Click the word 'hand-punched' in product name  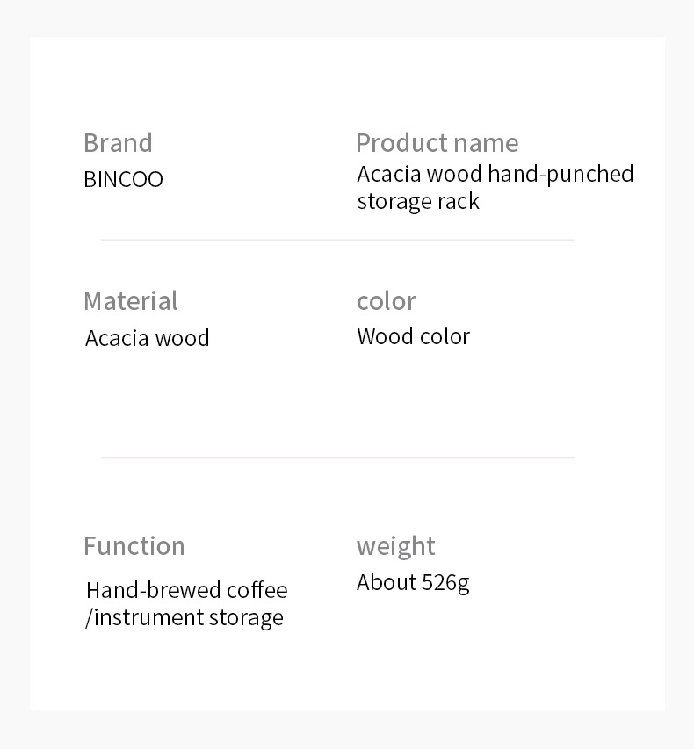click(x=560, y=175)
